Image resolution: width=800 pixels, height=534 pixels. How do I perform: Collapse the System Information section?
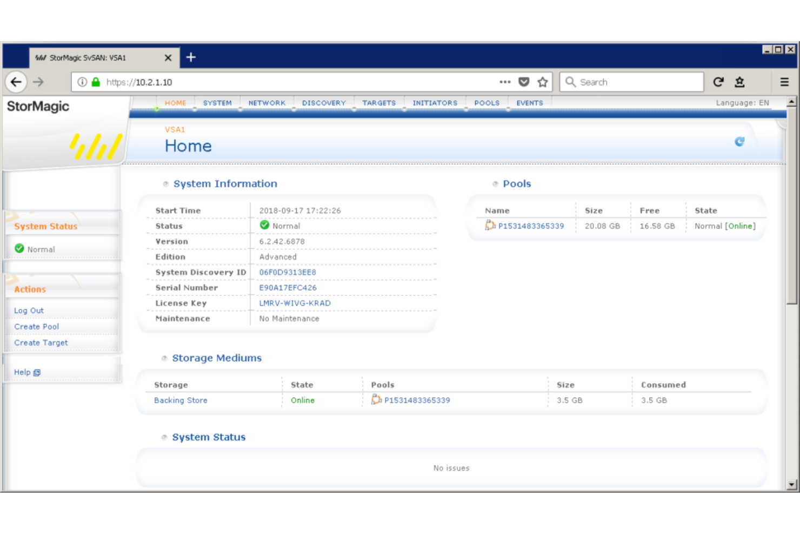click(x=165, y=184)
